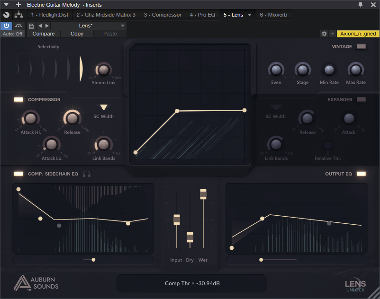Click the Paste button

(110, 34)
